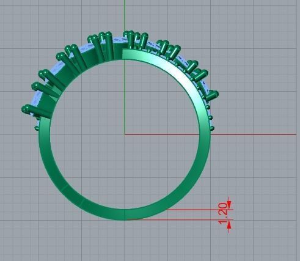Select the 1.20 dimension text
This screenshot has width=300, height=261.
[x=223, y=213]
